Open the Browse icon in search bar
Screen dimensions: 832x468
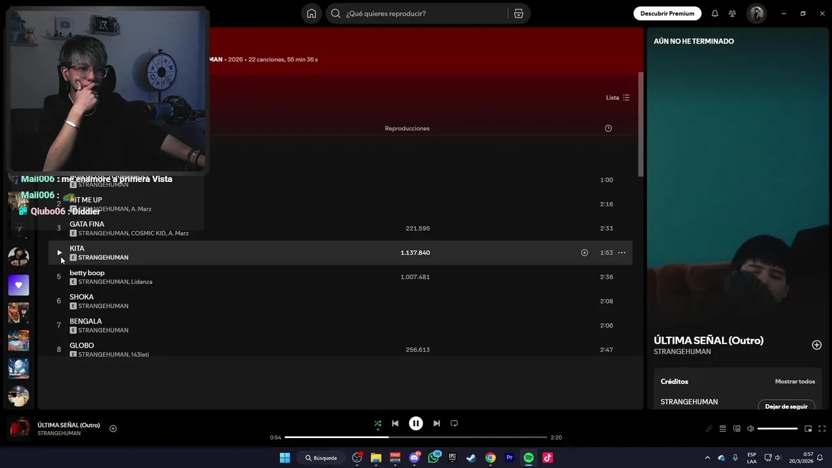click(519, 14)
